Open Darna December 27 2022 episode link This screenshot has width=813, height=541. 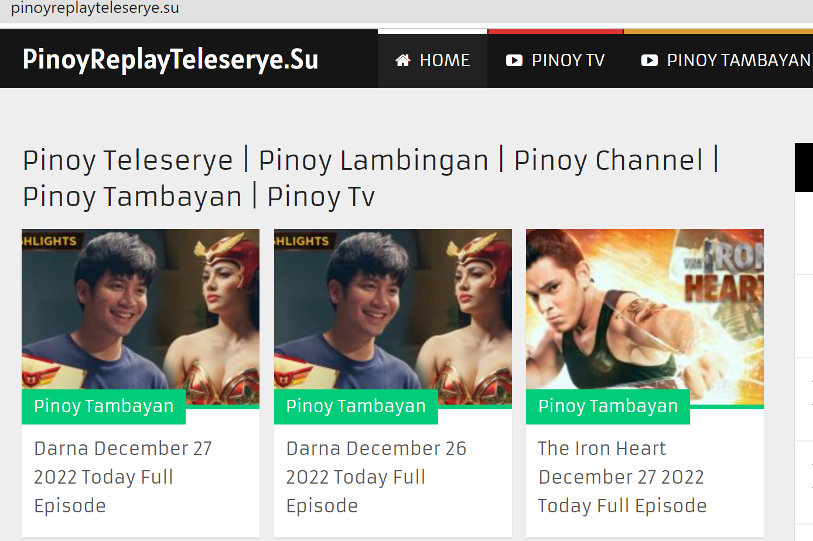pos(123,477)
